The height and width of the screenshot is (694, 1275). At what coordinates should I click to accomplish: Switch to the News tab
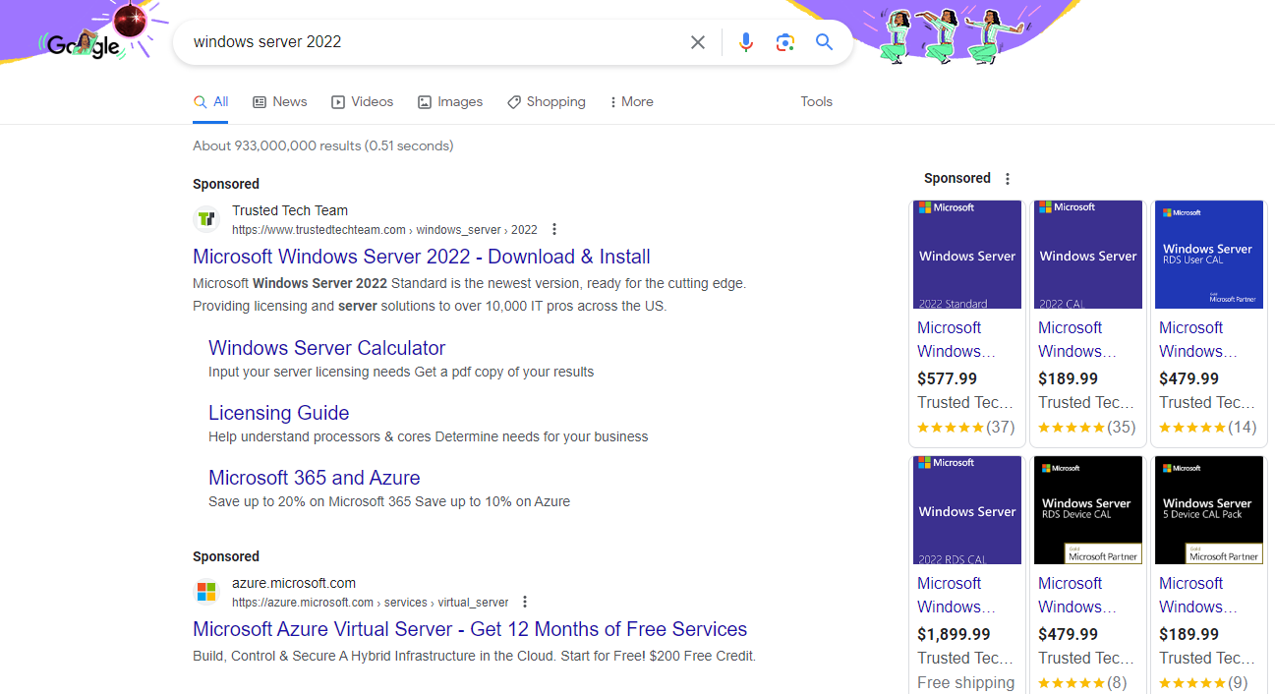(280, 102)
